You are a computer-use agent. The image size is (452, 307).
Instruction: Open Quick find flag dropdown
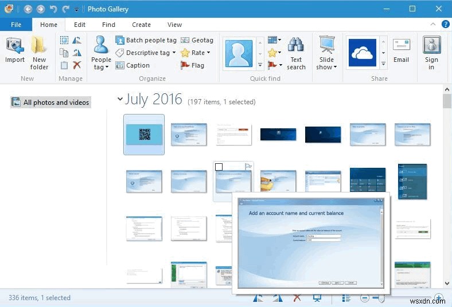[280, 65]
